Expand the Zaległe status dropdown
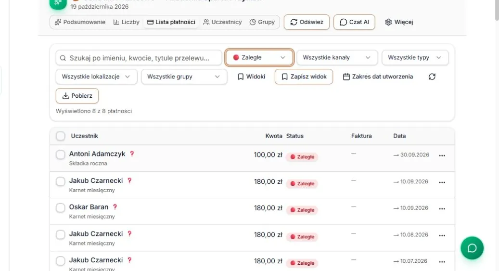Viewport: 499px width, 271px height. coord(259,58)
